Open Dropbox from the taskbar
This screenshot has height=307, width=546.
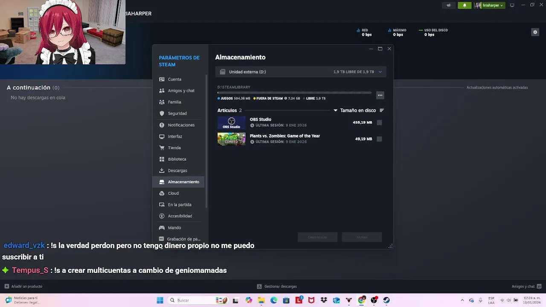point(324,300)
